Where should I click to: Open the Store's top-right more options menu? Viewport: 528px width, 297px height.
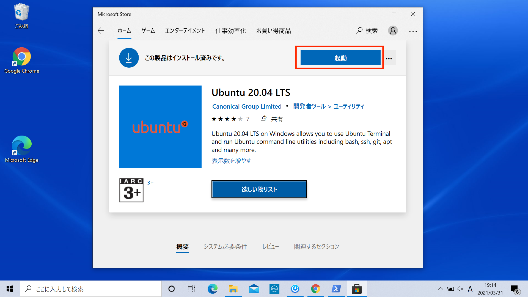click(413, 31)
